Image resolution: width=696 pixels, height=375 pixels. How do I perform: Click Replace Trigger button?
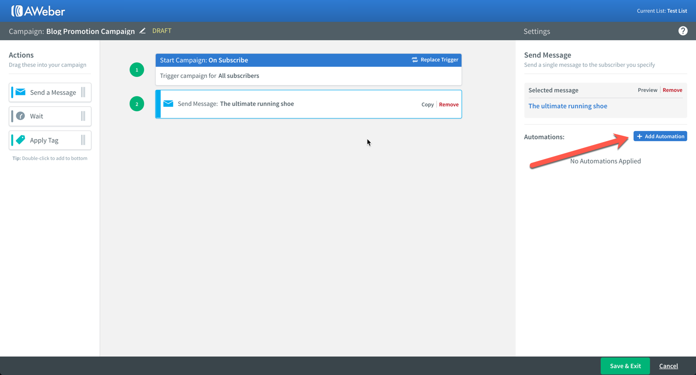point(435,60)
